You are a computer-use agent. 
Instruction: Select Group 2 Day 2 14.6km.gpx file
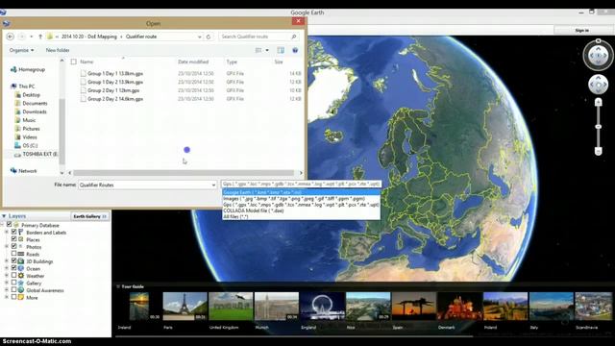[x=115, y=99]
